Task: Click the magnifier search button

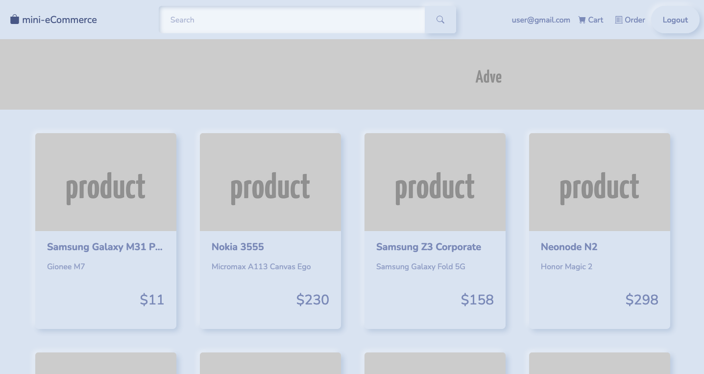Action: coord(440,20)
